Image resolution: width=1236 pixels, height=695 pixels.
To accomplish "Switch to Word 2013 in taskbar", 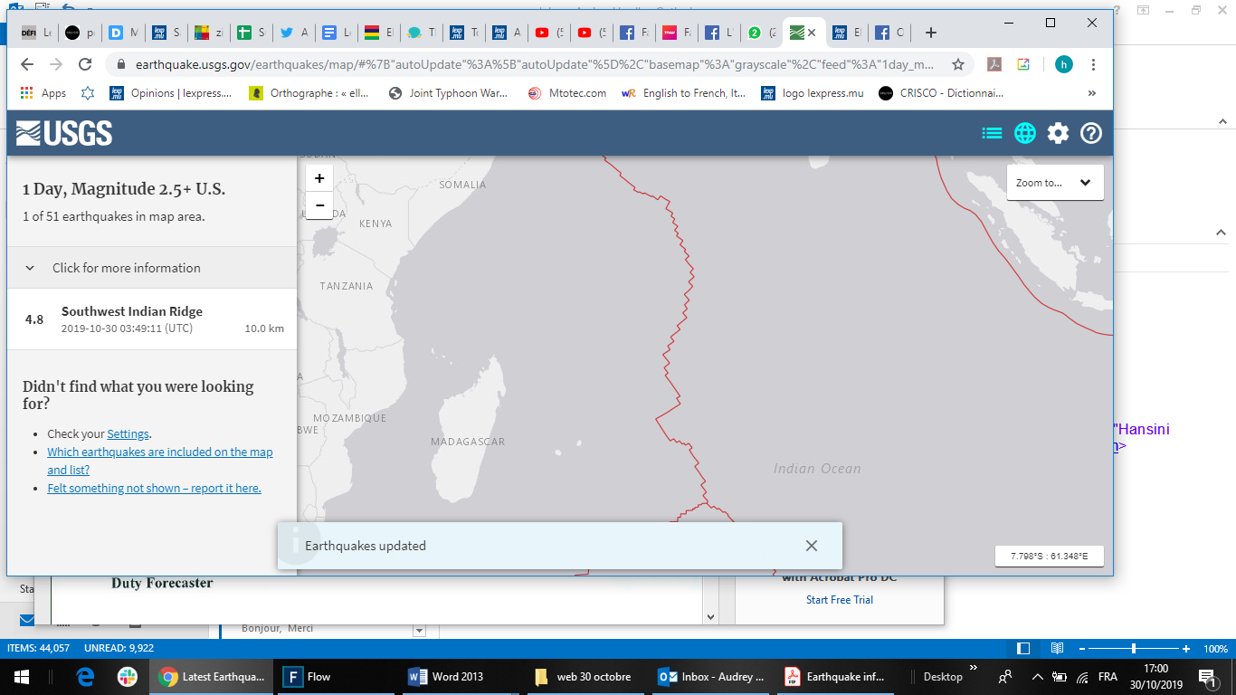I will (448, 676).
